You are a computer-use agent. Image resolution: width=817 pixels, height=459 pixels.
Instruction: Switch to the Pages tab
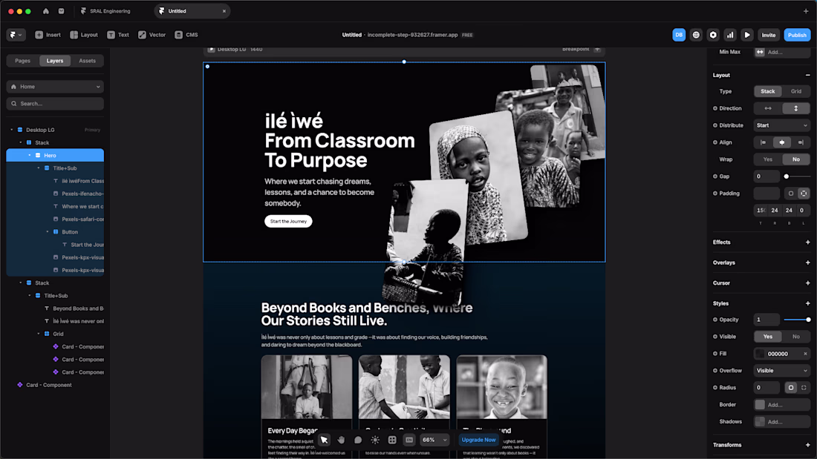(x=22, y=61)
